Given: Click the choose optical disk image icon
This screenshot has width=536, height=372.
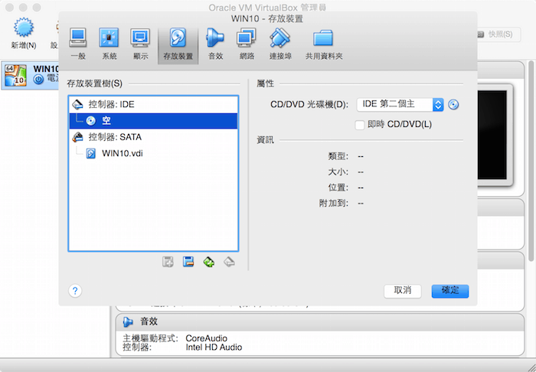Looking at the screenshot, I should click(x=453, y=105).
